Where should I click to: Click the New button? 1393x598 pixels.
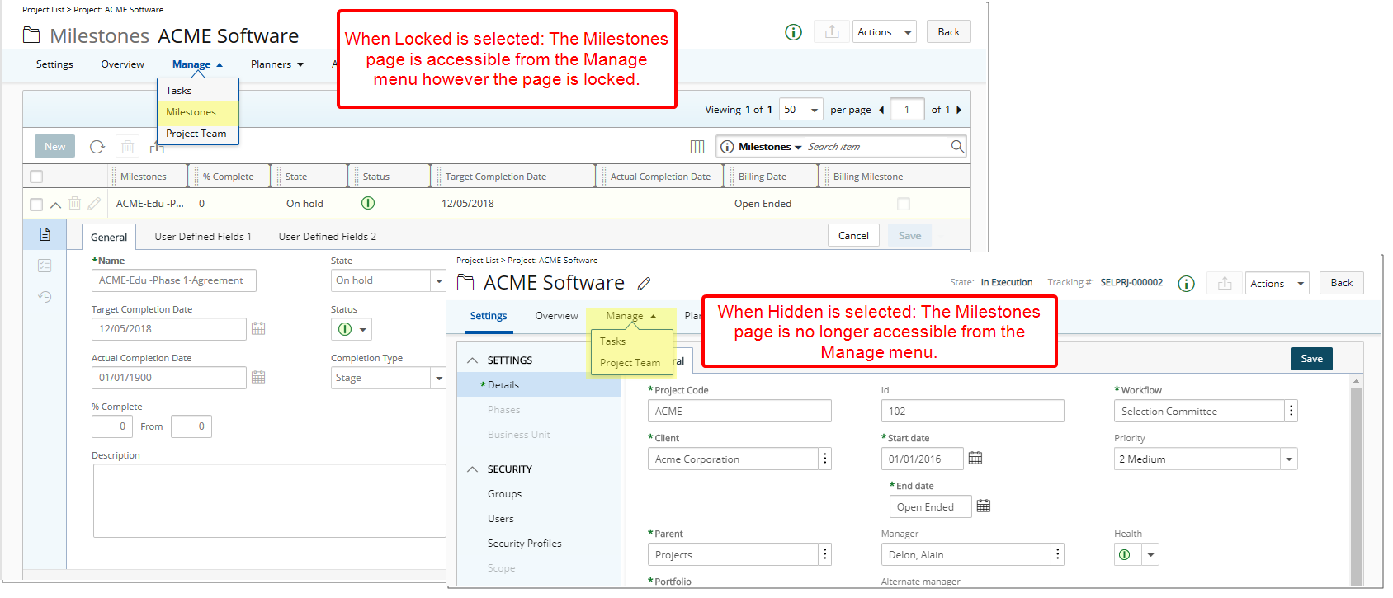55,147
